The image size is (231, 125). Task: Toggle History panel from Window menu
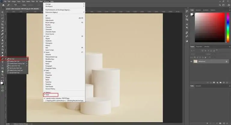point(64,45)
